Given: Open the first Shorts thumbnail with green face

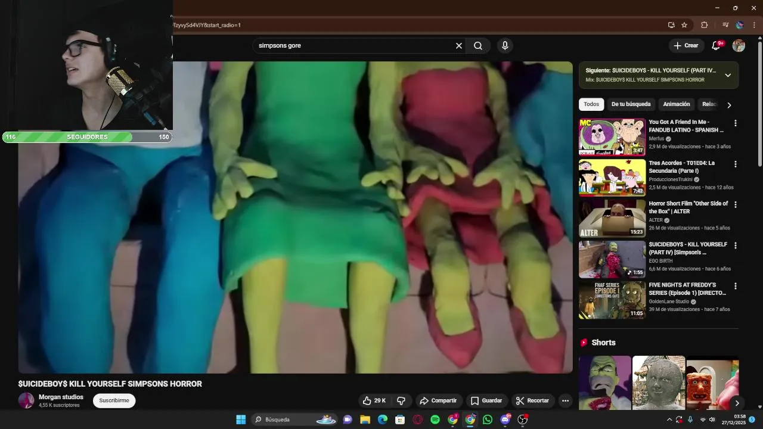Looking at the screenshot, I should (x=605, y=383).
